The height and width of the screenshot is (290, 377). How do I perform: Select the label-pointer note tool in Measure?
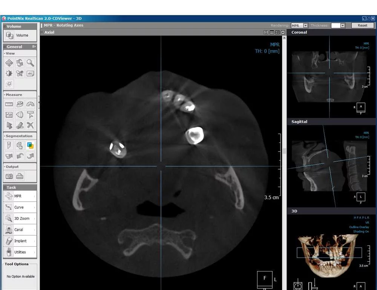(30, 115)
